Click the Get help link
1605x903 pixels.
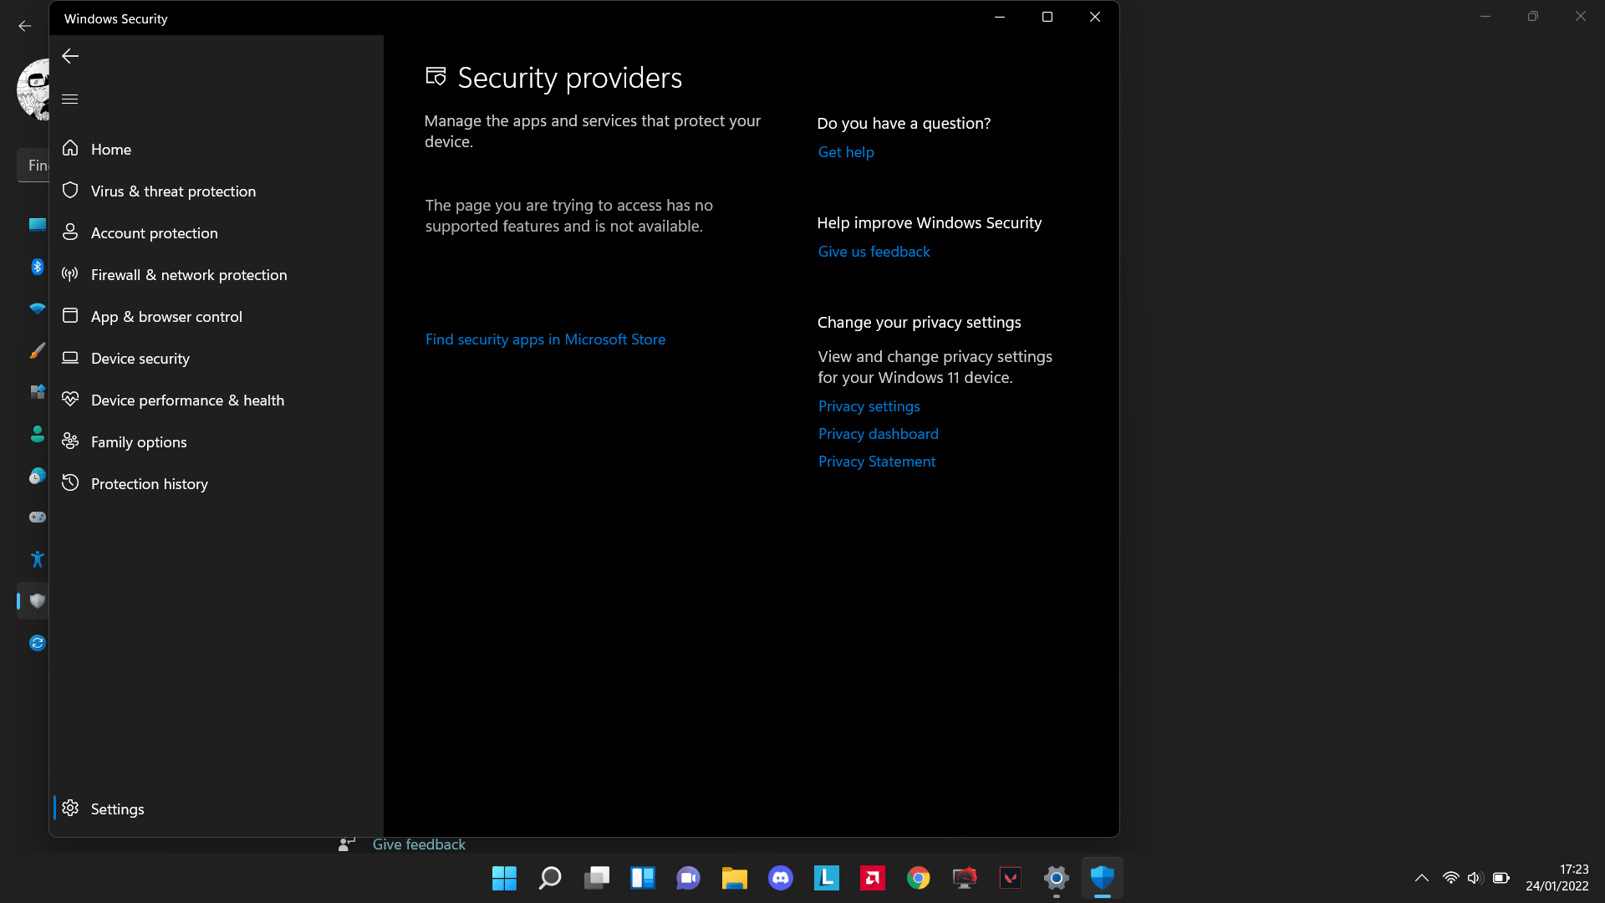click(845, 152)
